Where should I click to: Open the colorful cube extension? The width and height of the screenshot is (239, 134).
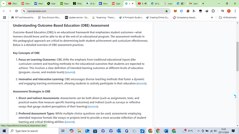(x=207, y=11)
